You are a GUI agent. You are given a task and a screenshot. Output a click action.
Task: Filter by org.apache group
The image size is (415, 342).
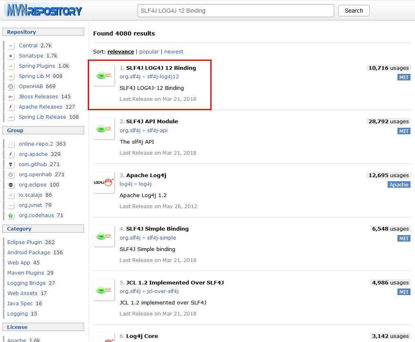tap(33, 154)
